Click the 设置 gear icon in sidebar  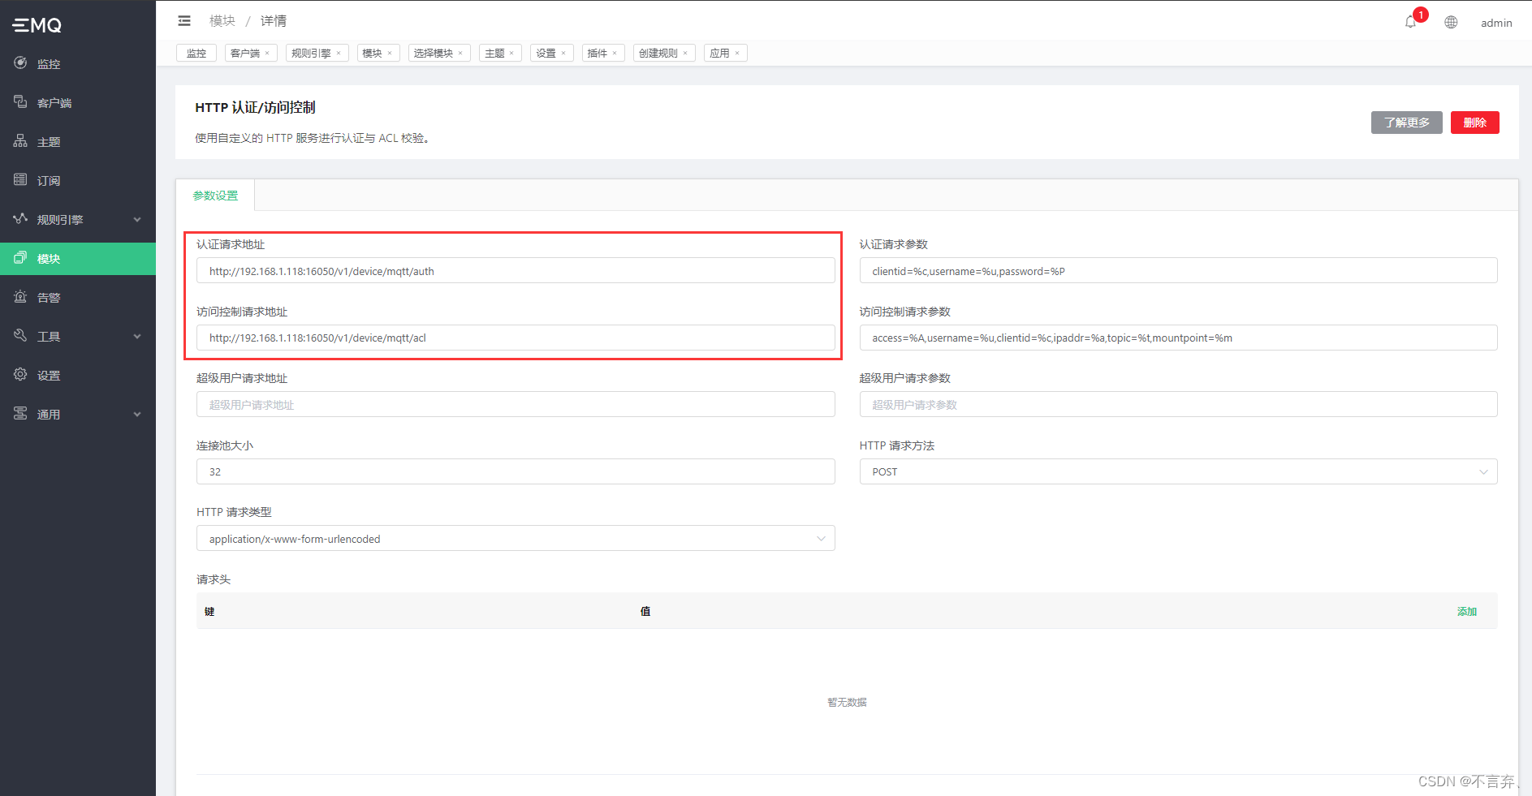(x=20, y=374)
